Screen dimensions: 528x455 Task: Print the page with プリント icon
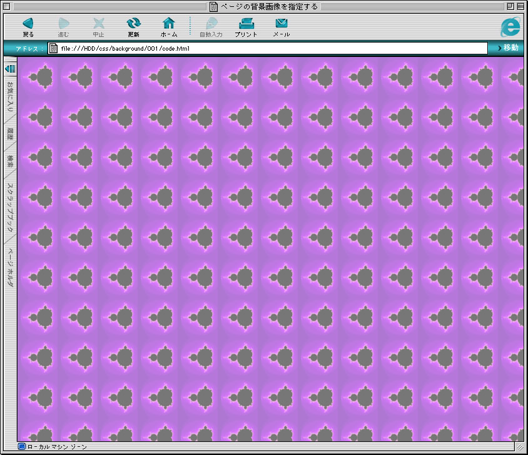coord(246,24)
